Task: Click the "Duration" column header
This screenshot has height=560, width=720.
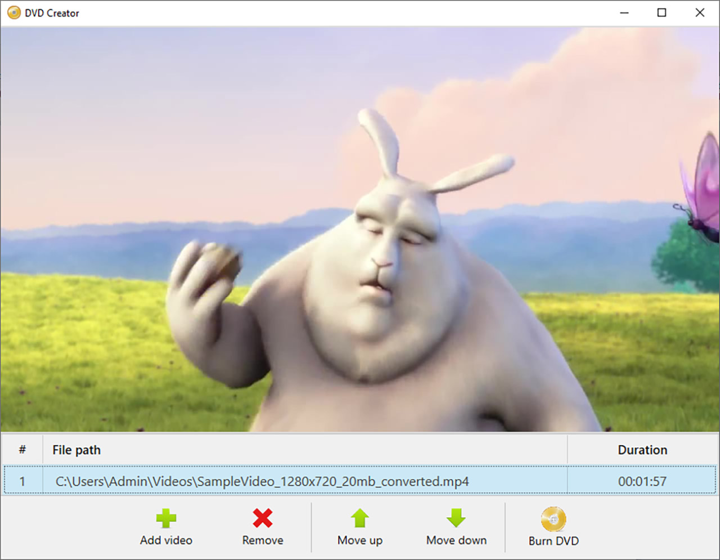Action: click(x=642, y=450)
